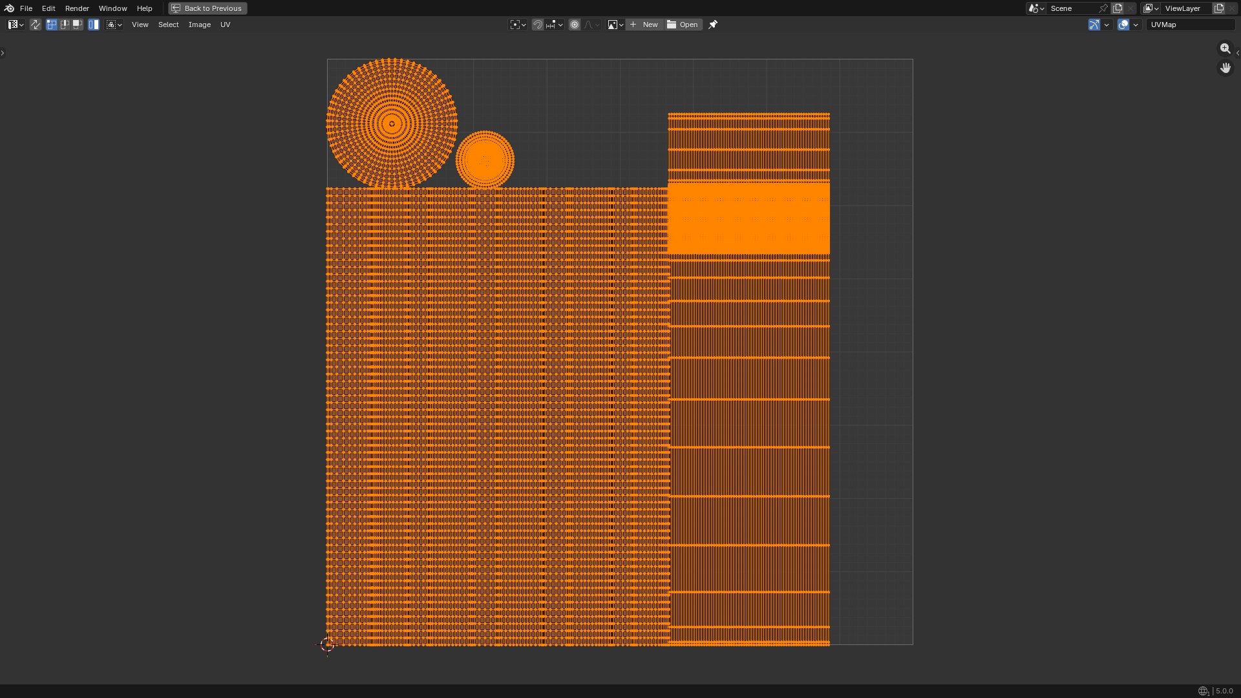Toggle UV sync selection arrows
1241x698 pixels.
point(36,25)
